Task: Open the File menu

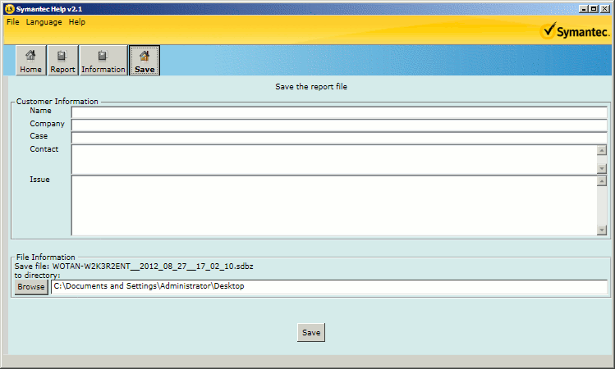Action: coord(13,22)
